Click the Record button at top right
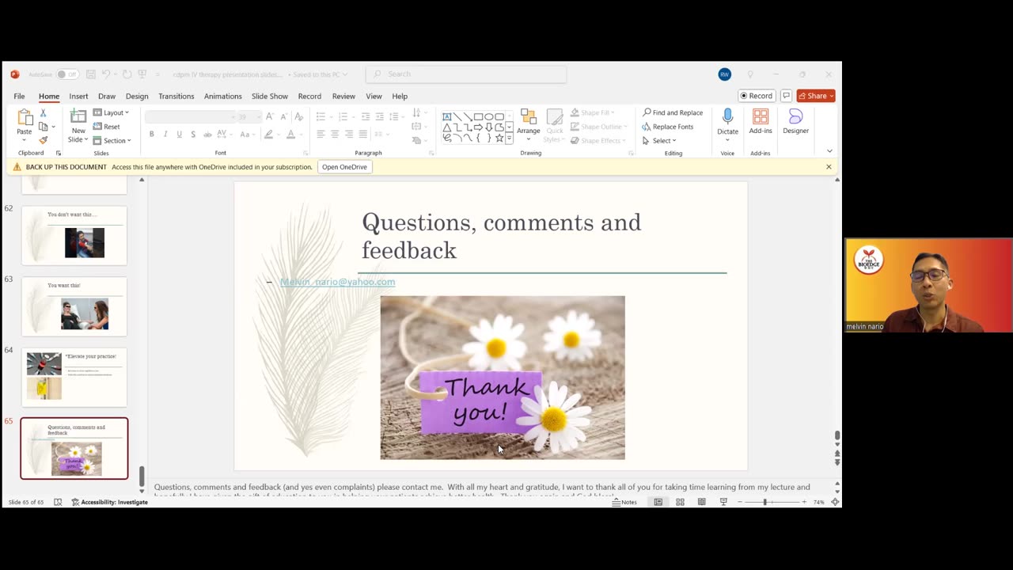 click(756, 96)
